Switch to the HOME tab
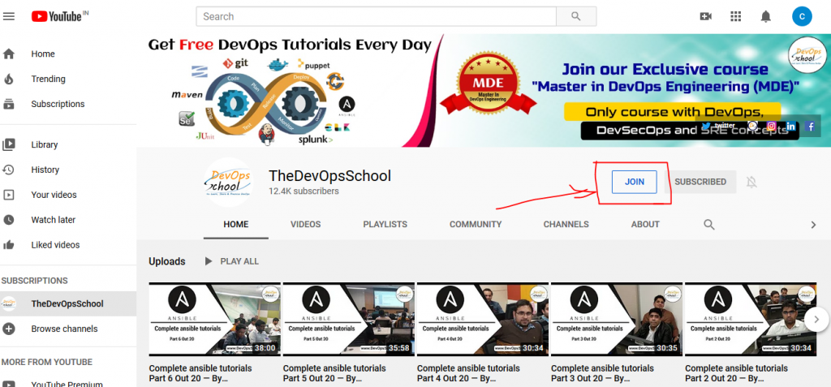Image resolution: width=831 pixels, height=387 pixels. pos(236,224)
